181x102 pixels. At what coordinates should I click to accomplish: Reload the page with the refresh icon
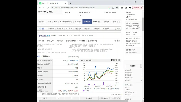click(48, 8)
